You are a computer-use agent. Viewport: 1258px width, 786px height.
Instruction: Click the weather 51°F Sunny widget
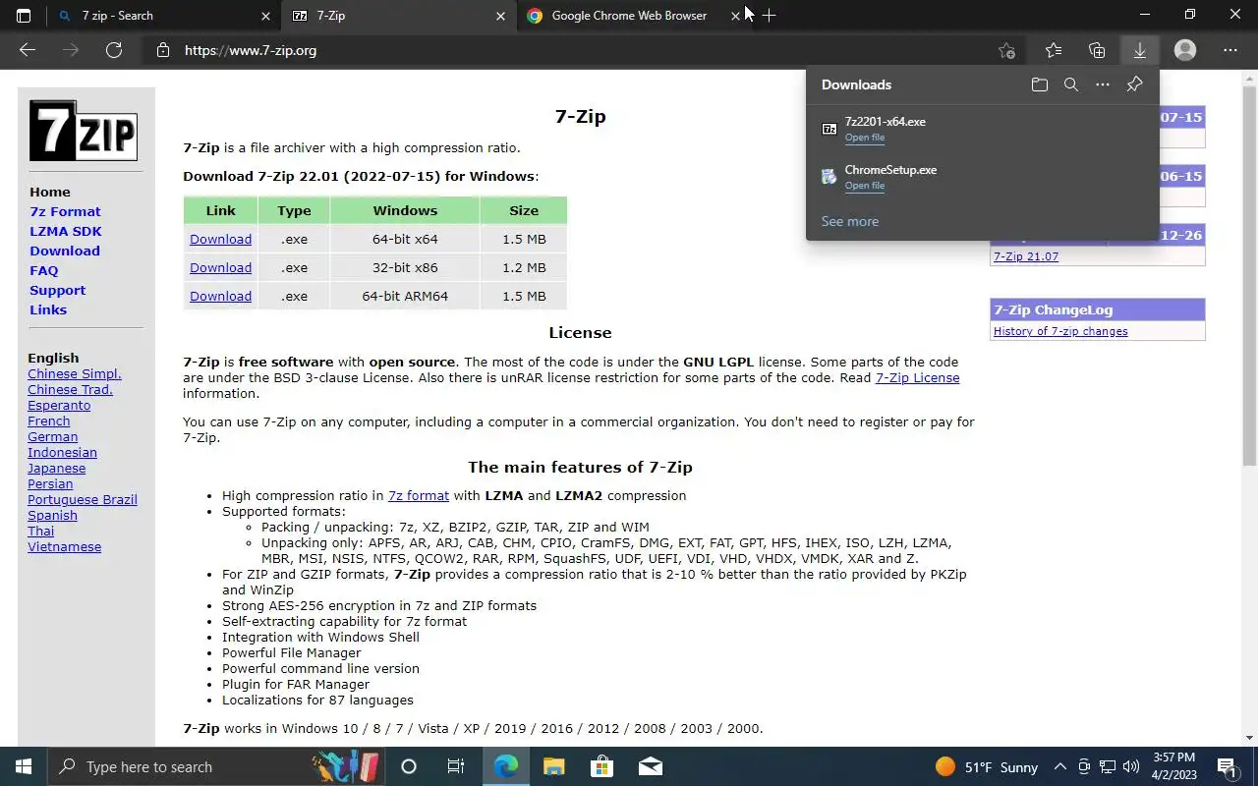(x=987, y=767)
